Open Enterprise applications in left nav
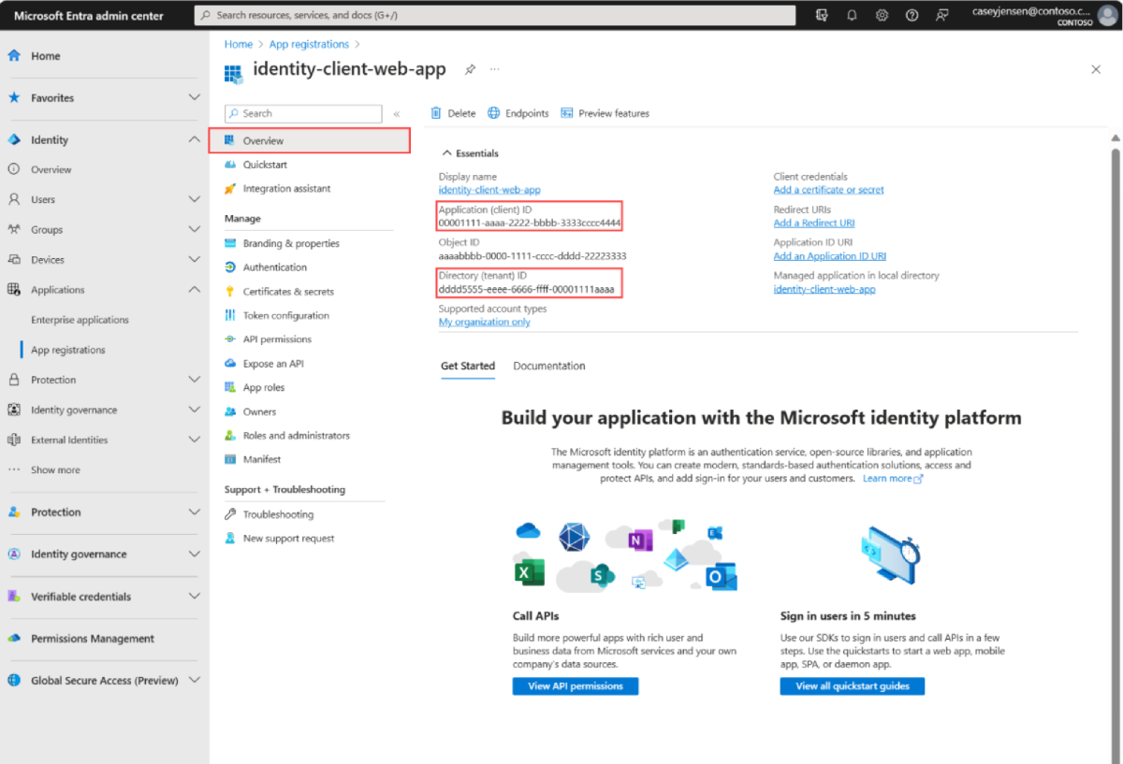 80,320
